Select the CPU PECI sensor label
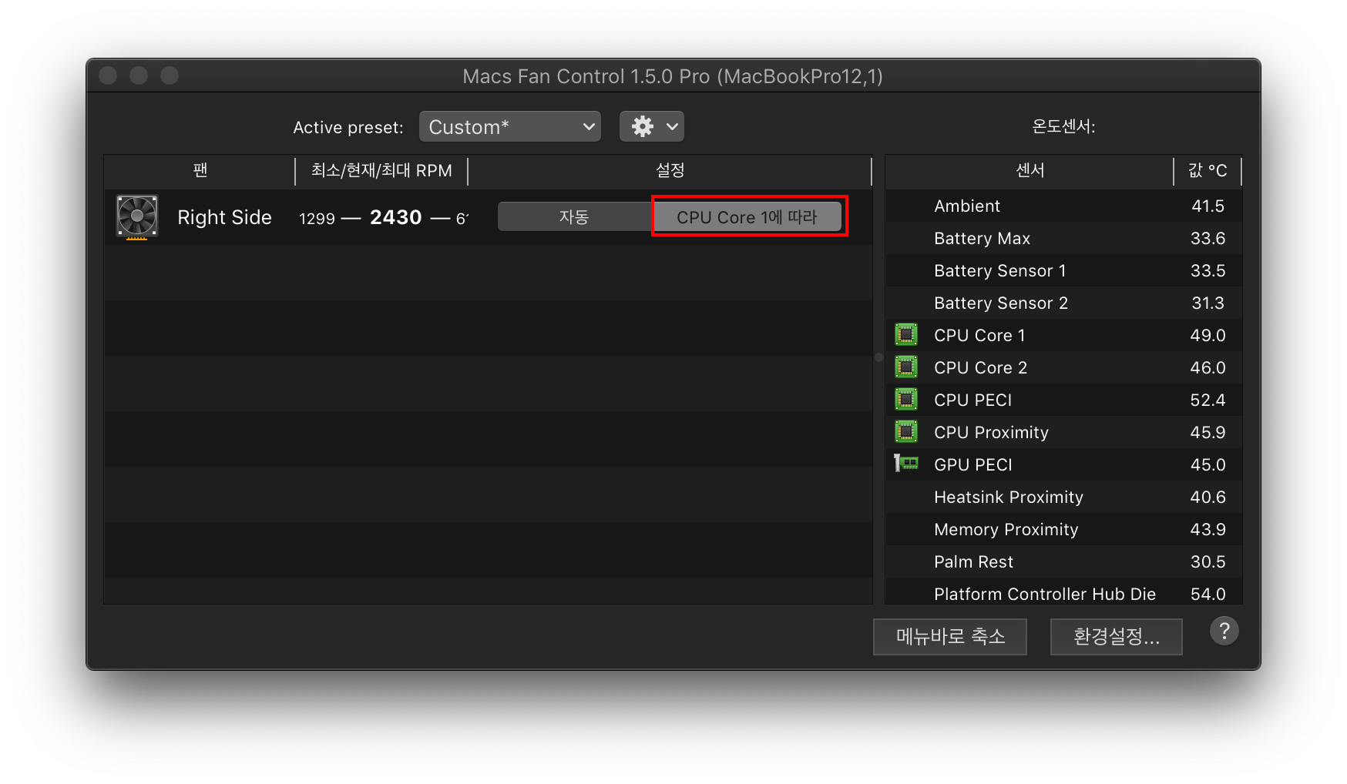This screenshot has width=1347, height=784. [x=972, y=400]
